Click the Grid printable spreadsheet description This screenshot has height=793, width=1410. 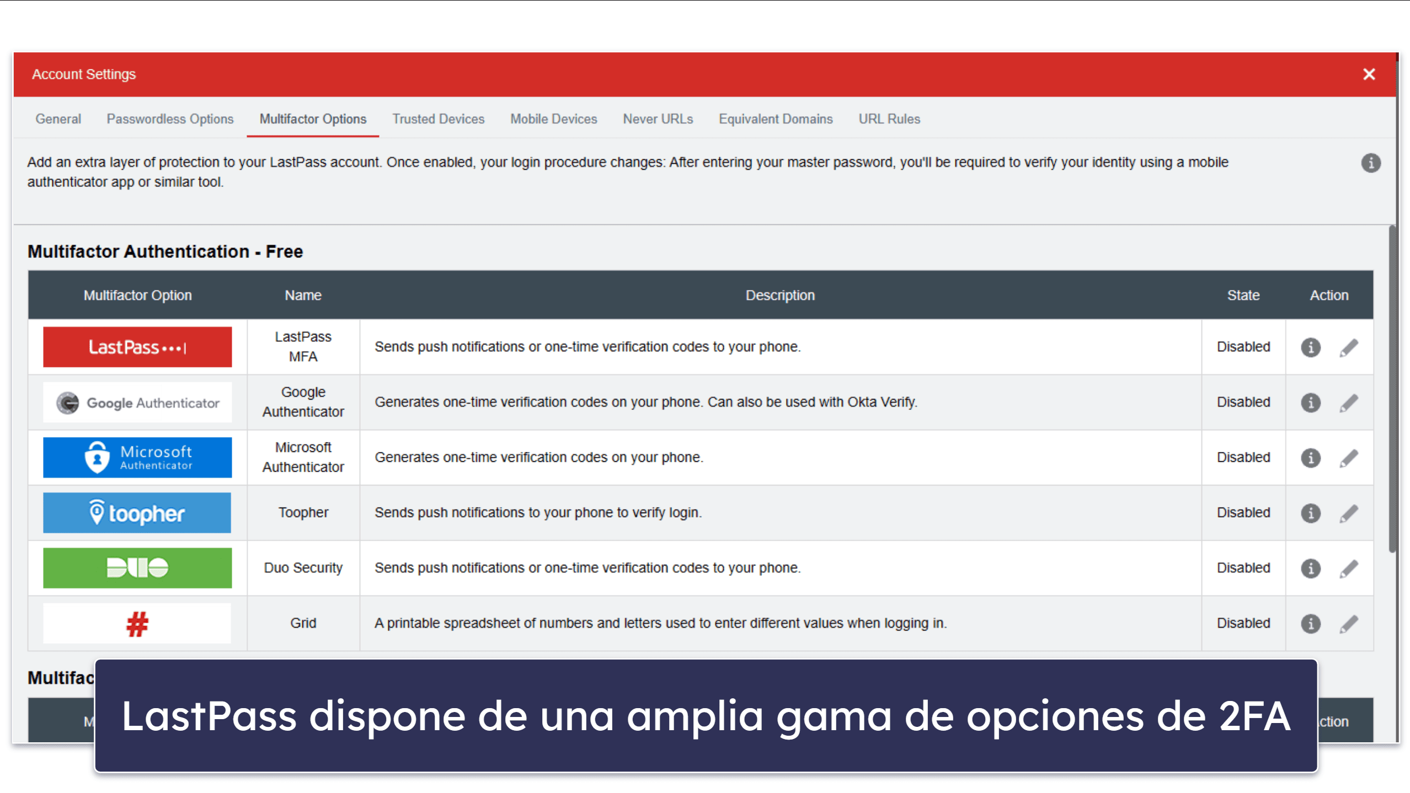pyautogui.click(x=660, y=623)
